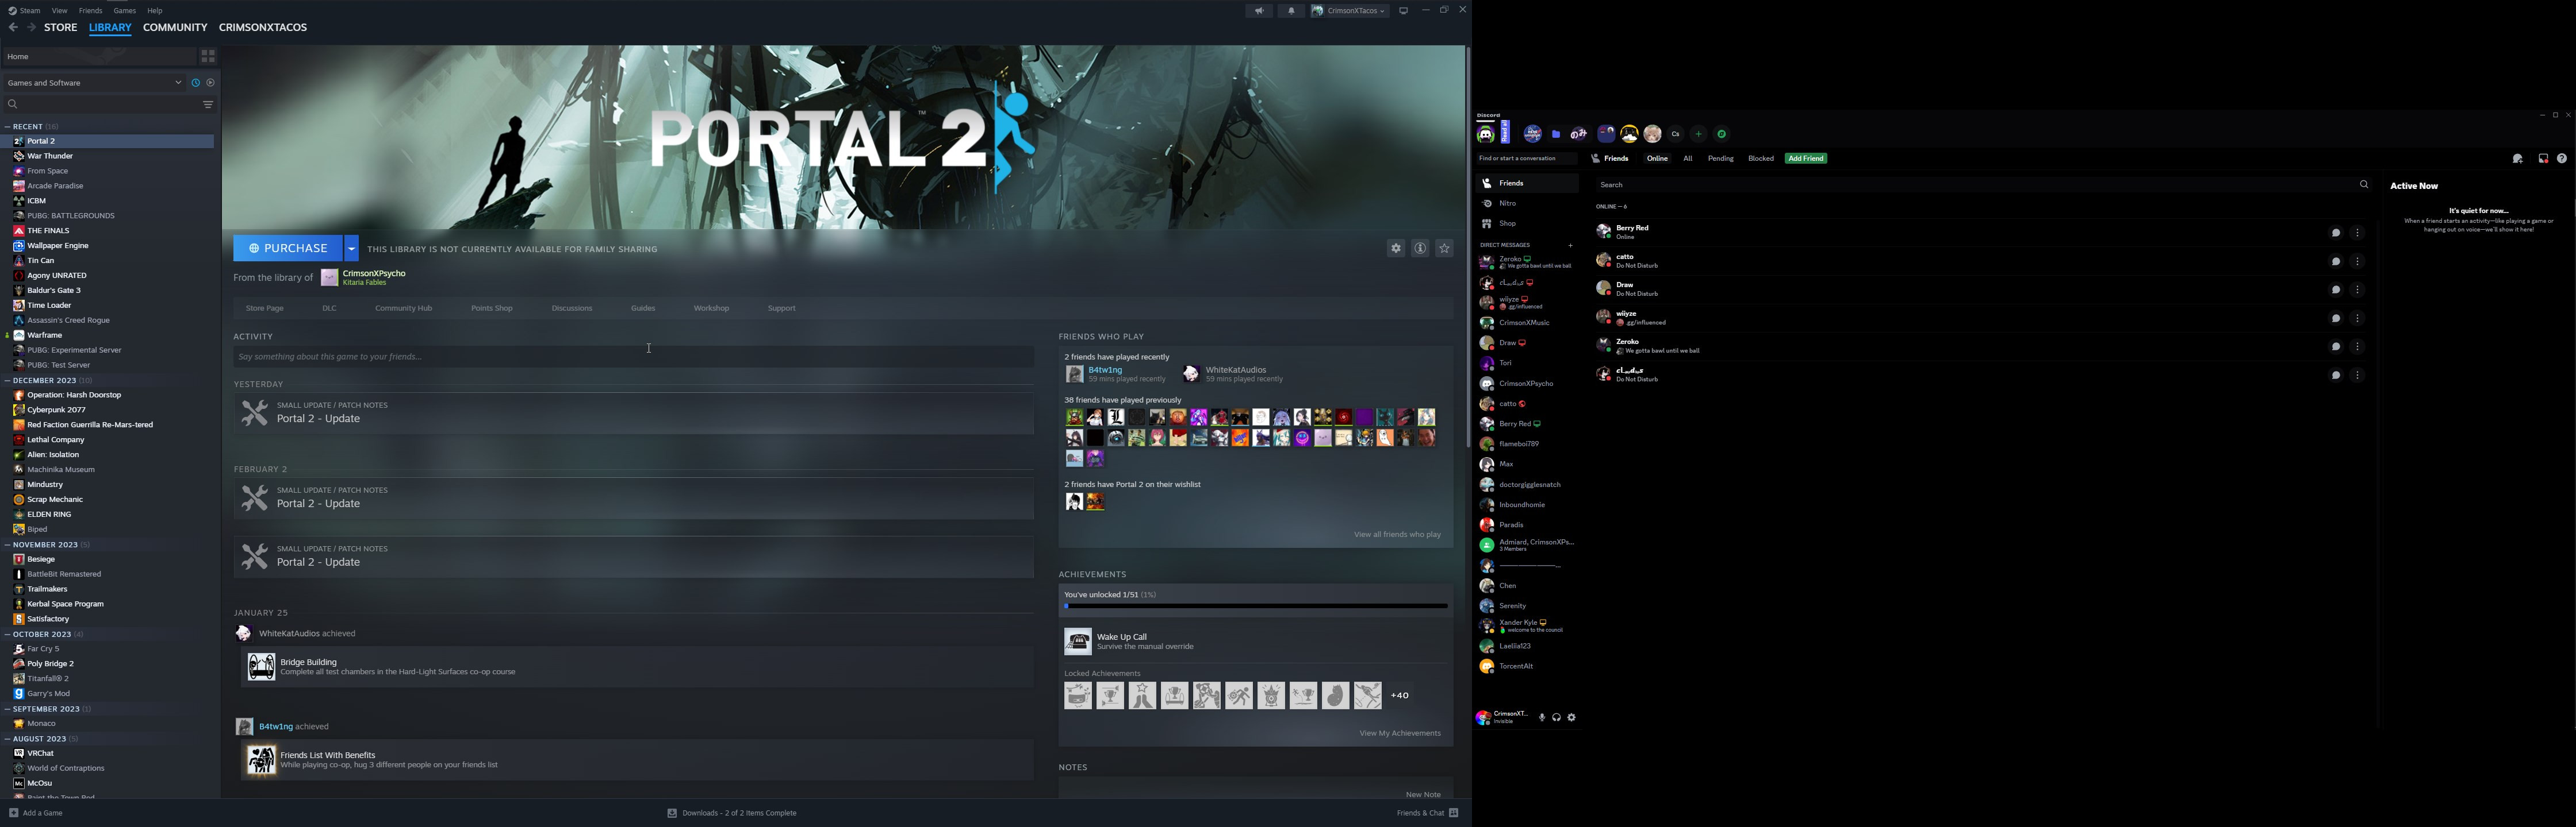Toggle the ready-to-play filter icon
This screenshot has height=827, width=2576.
(x=210, y=83)
